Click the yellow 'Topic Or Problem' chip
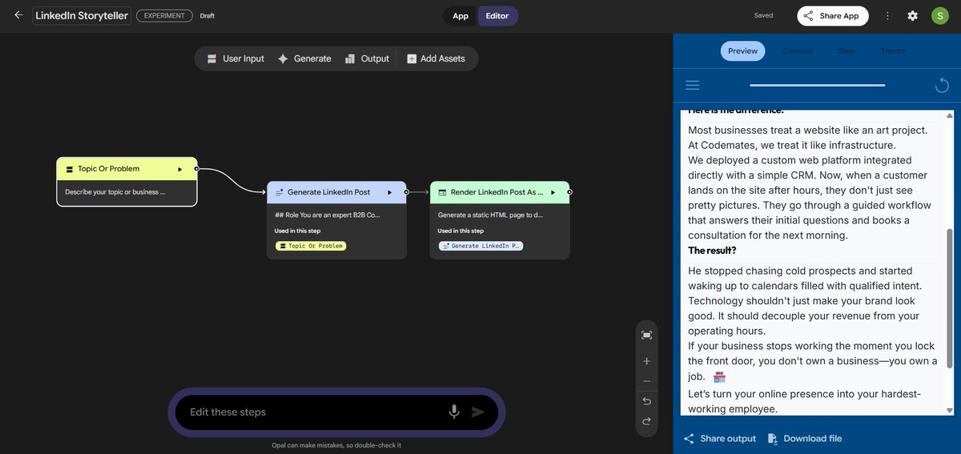The image size is (961, 454). [x=311, y=246]
